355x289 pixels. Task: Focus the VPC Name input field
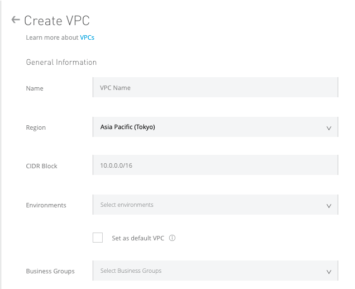coord(215,88)
